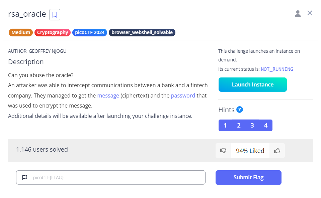
Task: Open the message ciphertext link
Action: pos(108,95)
